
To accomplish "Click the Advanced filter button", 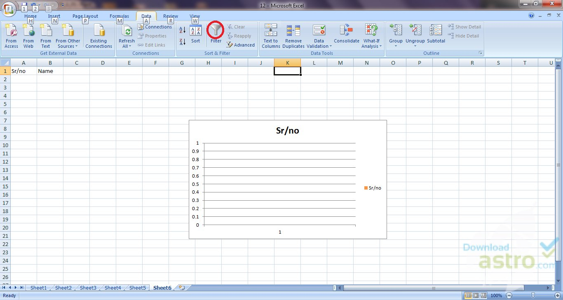I will click(x=241, y=45).
